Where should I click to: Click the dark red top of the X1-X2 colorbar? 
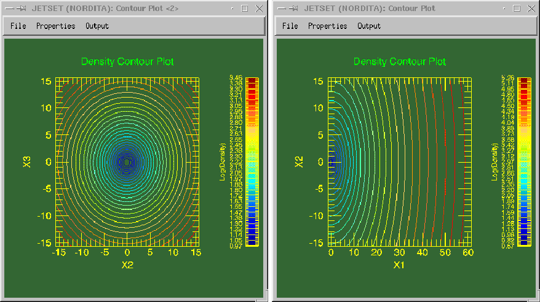coord(524,82)
